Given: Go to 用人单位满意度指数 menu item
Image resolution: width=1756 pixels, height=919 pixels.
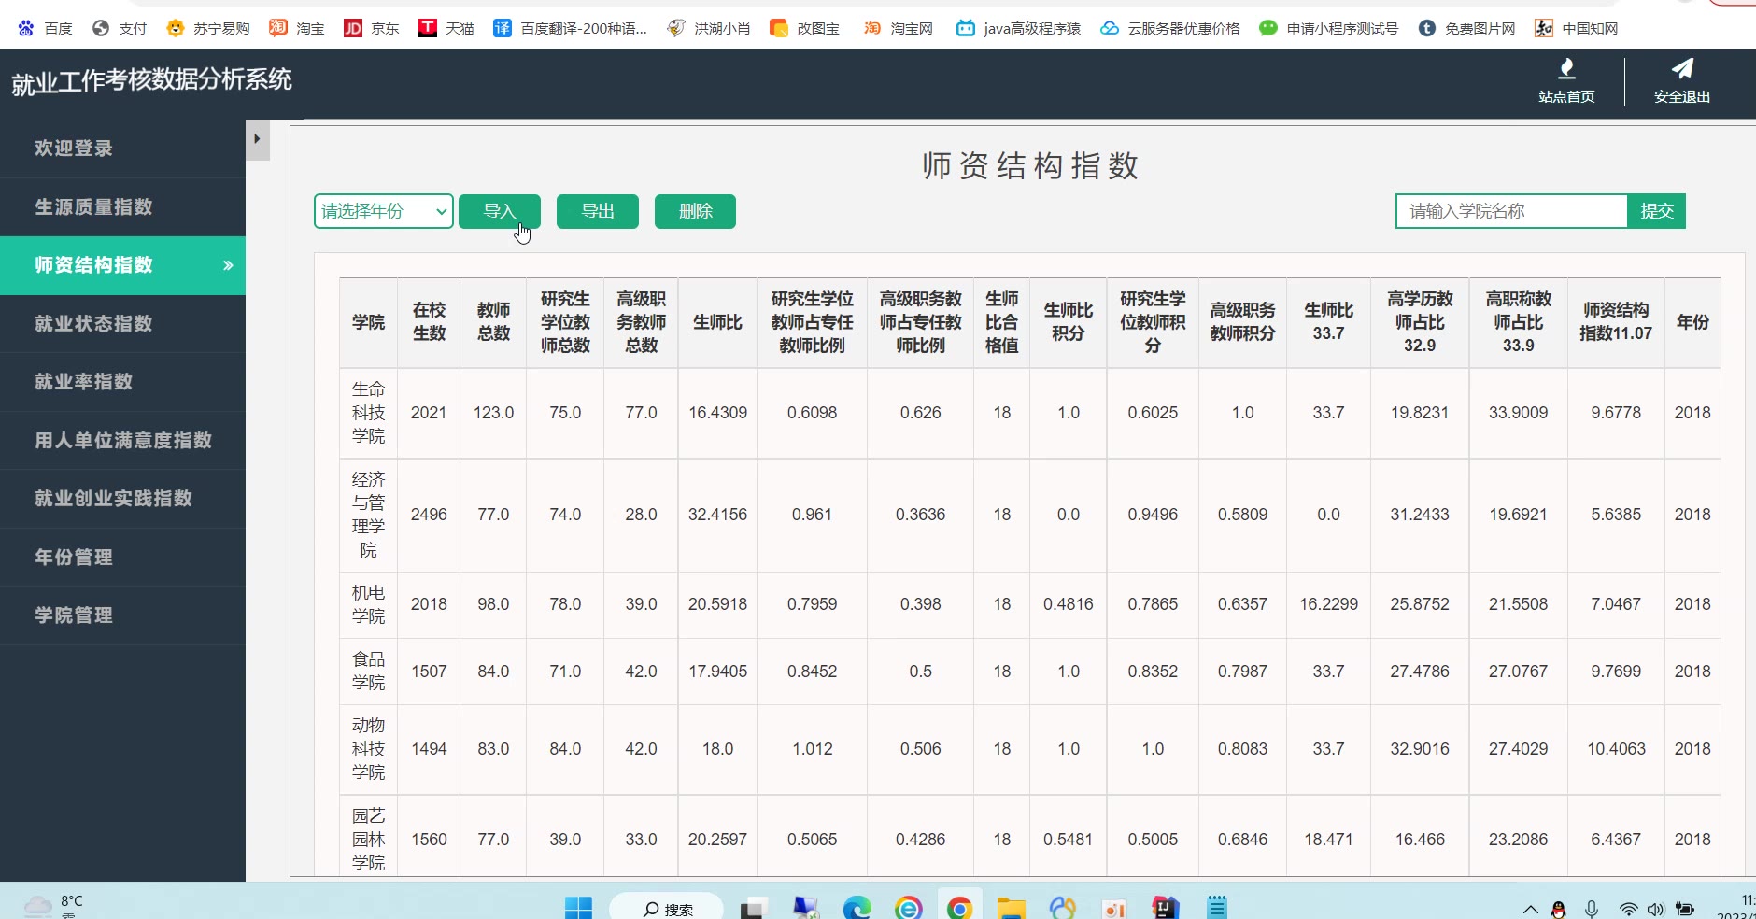Looking at the screenshot, I should 123,441.
